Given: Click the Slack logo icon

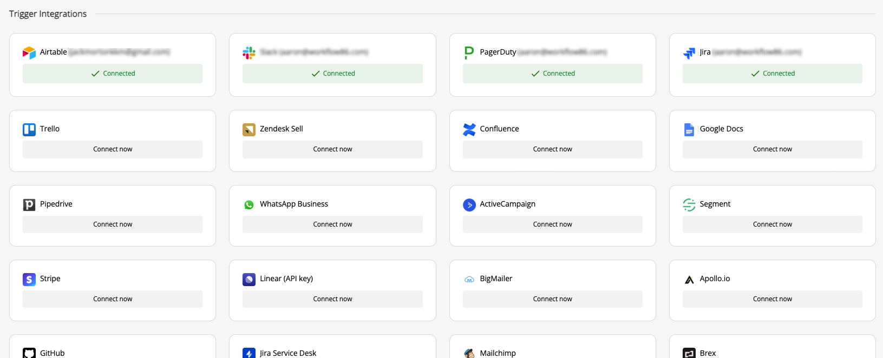Looking at the screenshot, I should 249,52.
